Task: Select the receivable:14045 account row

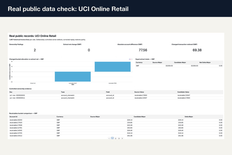Action: [116, 130]
